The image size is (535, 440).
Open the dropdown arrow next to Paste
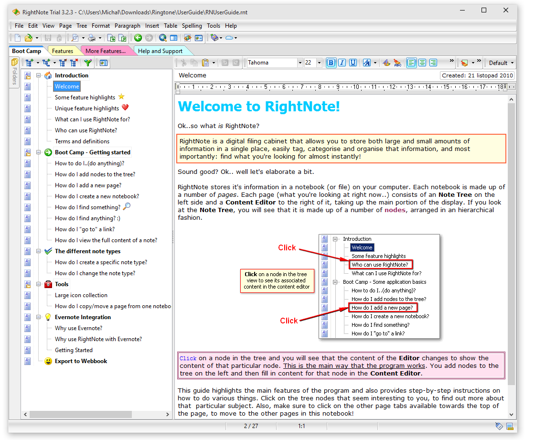(214, 63)
